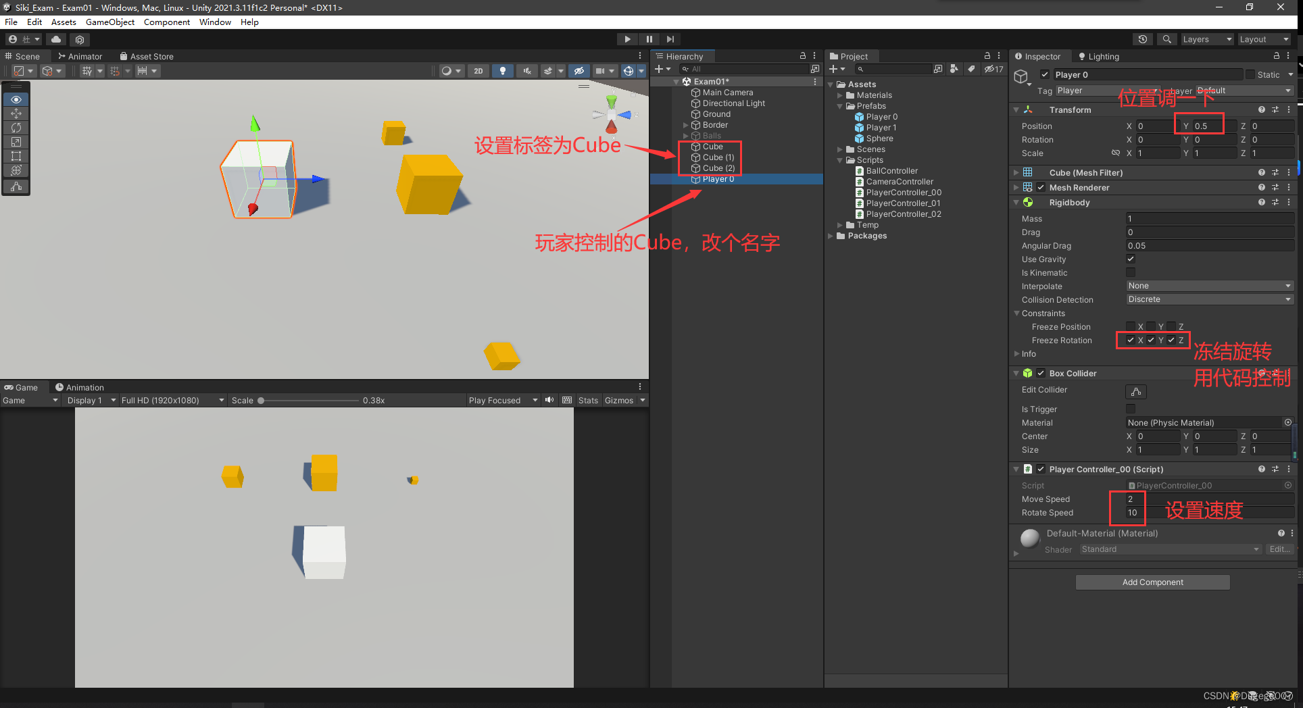The width and height of the screenshot is (1303, 708).
Task: Toggle hidden objects visibility in Scene toolbar
Action: coord(579,71)
